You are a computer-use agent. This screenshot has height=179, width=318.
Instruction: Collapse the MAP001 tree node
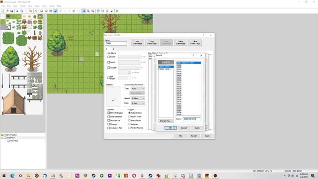point(2,138)
